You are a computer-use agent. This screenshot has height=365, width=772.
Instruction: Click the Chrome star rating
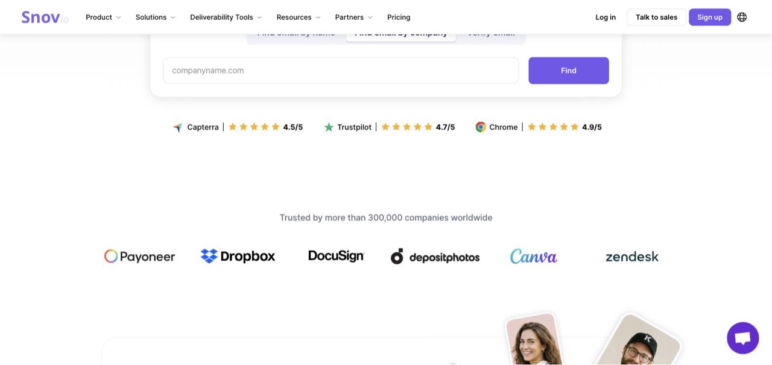pyautogui.click(x=553, y=127)
